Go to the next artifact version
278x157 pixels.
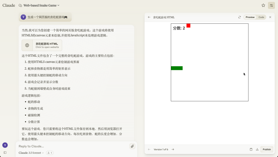click(x=173, y=149)
